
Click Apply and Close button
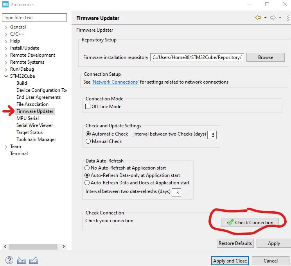(x=230, y=261)
